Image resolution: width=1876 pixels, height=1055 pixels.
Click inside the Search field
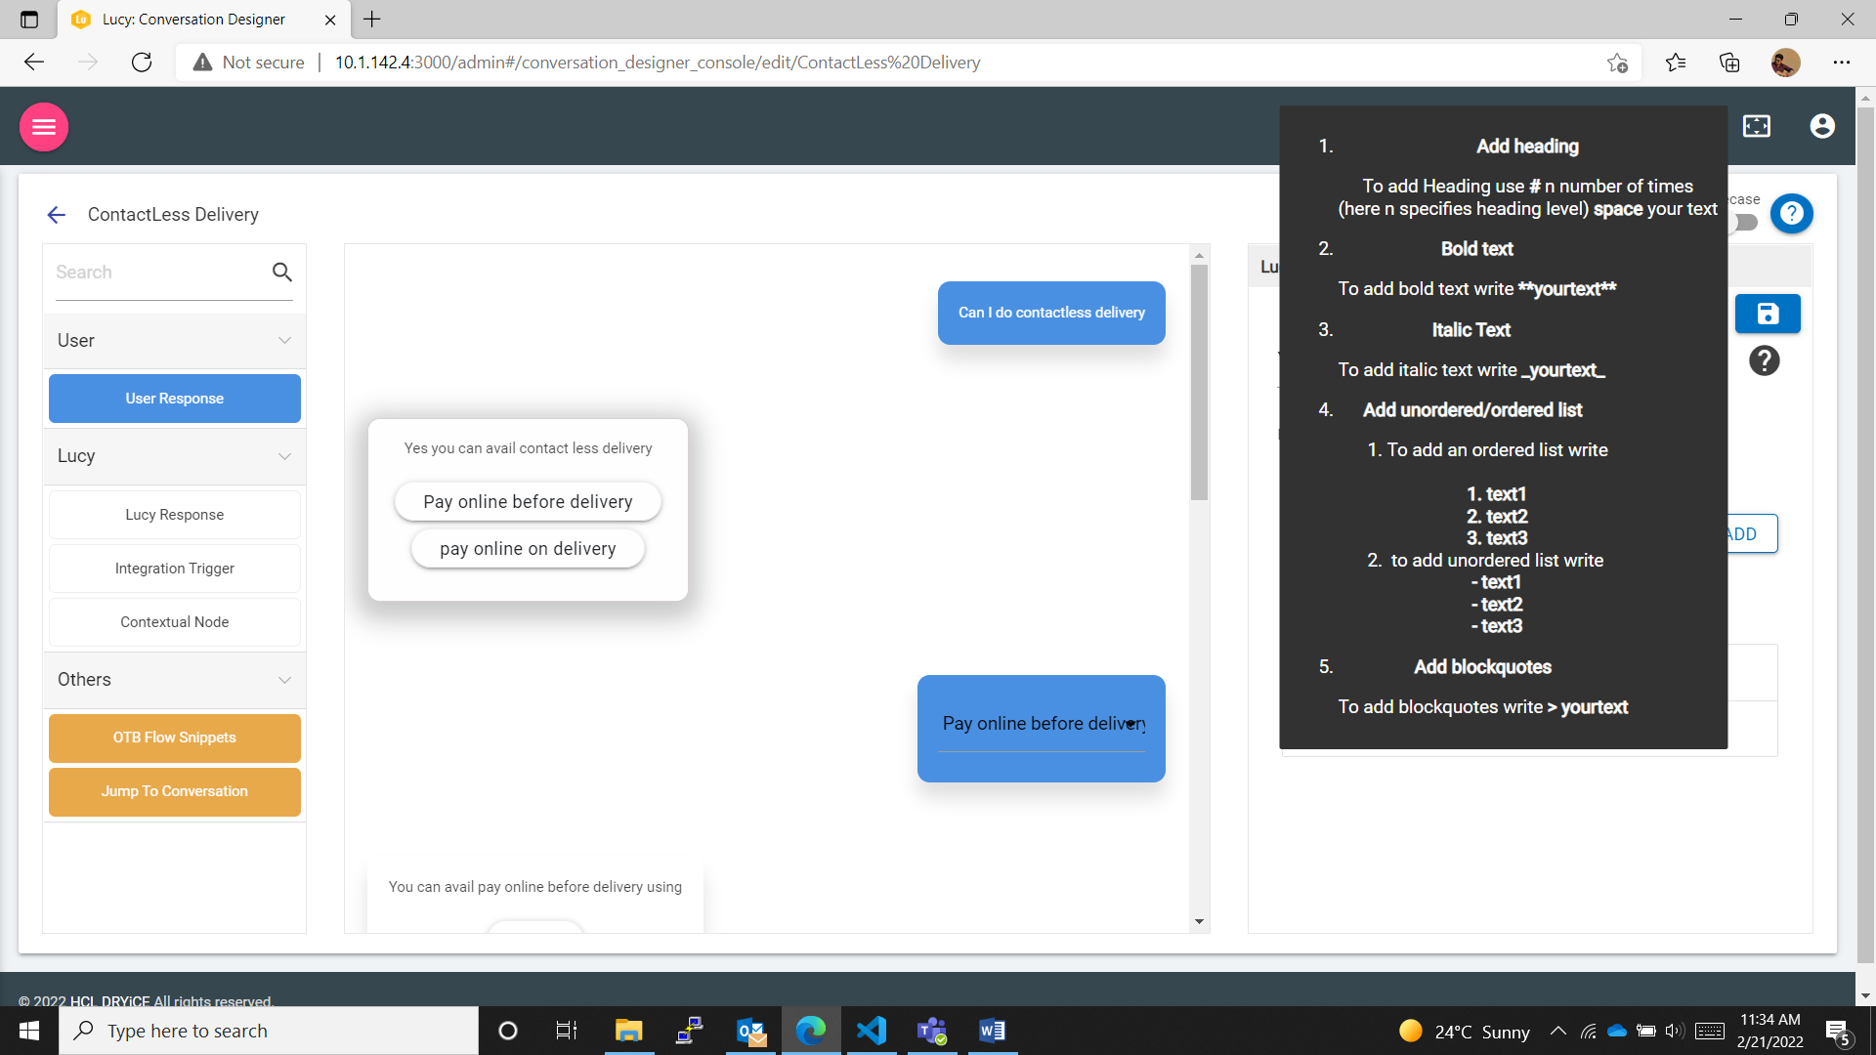point(156,273)
